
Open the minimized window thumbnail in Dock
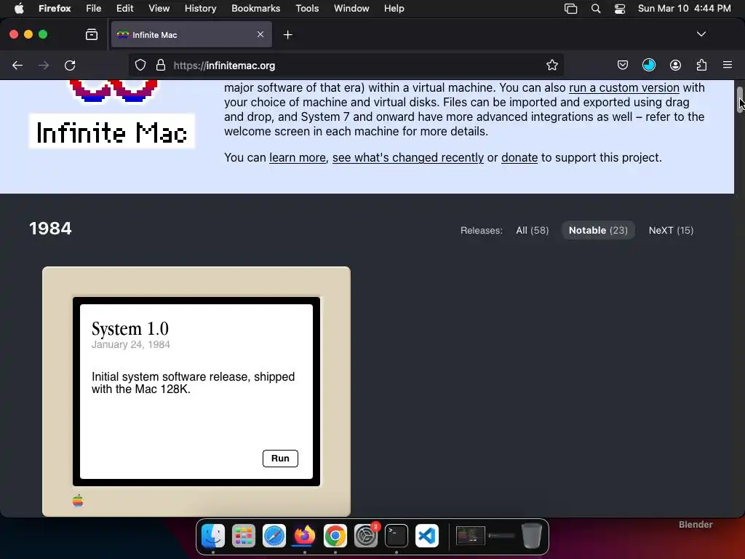pyautogui.click(x=471, y=535)
